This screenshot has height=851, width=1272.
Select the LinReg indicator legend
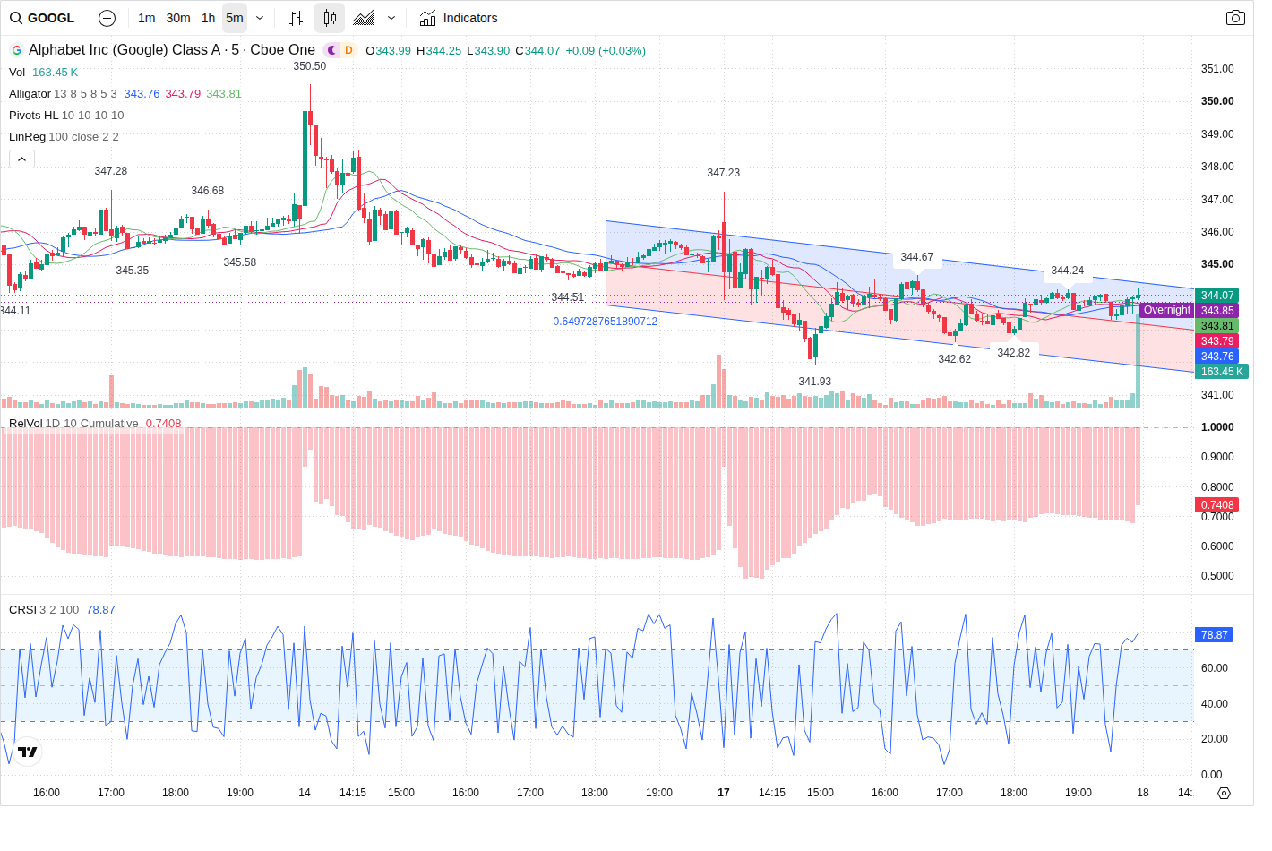coord(27,137)
